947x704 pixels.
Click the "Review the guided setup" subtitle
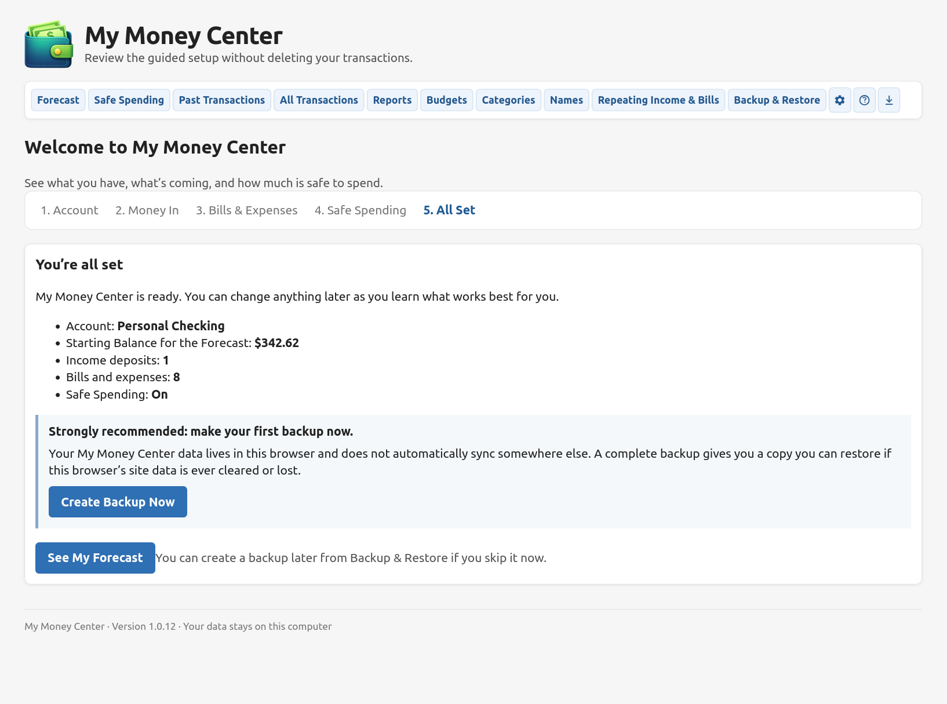(249, 58)
